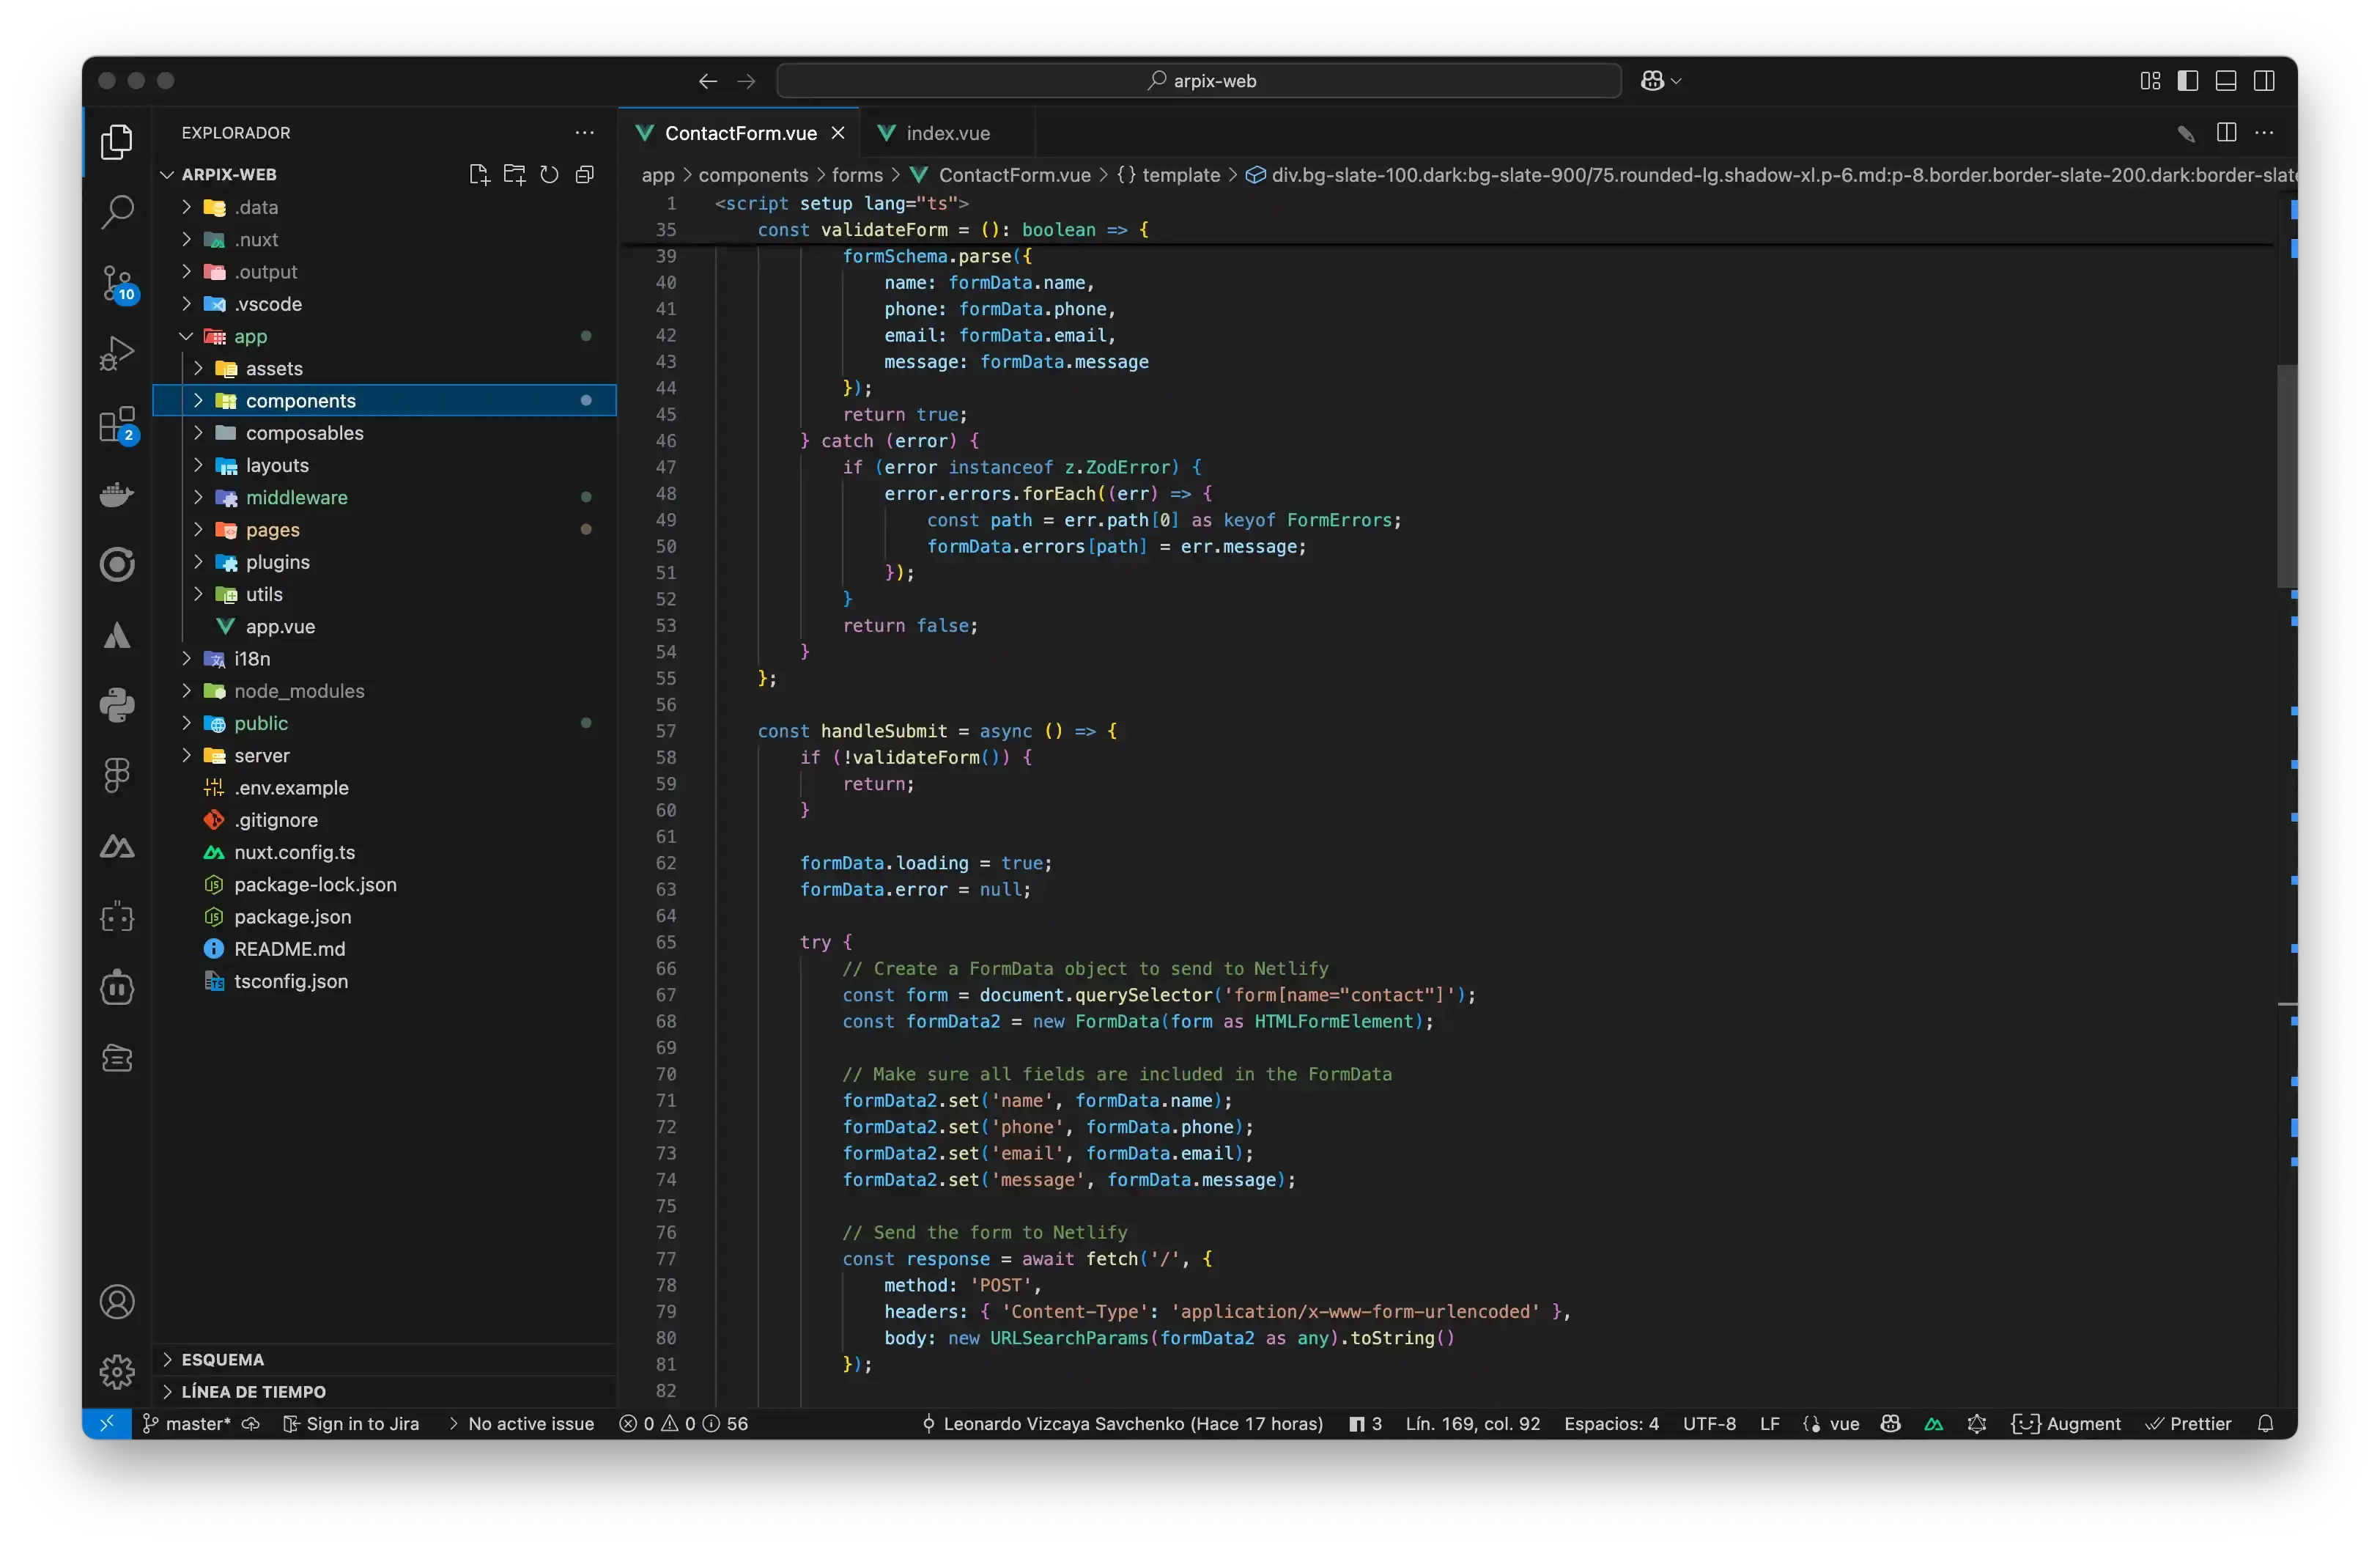Screen dimensions: 2380x1548
Task: Split the editor to the right
Action: click(x=2226, y=132)
